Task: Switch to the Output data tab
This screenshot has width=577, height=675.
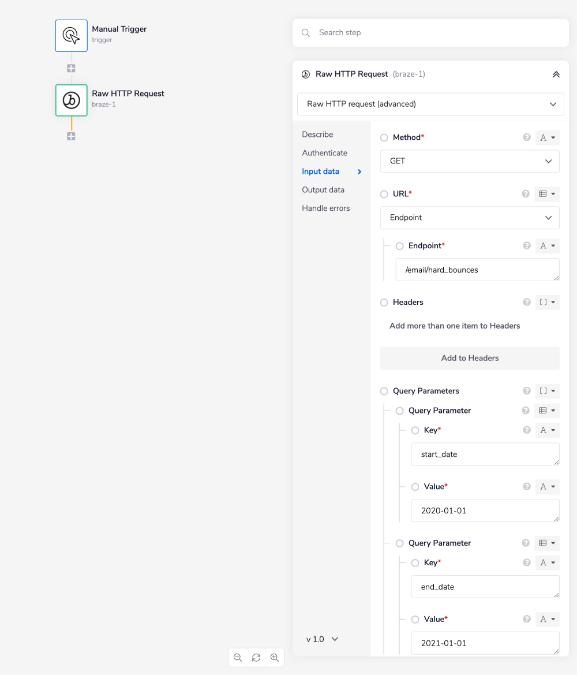Action: [323, 190]
